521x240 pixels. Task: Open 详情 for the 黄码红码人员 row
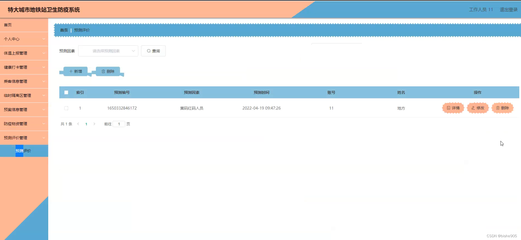coord(453,108)
